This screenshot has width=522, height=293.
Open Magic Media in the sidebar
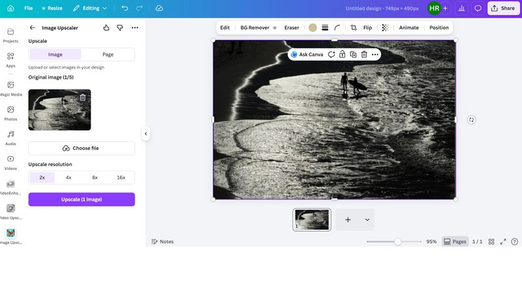(x=10, y=89)
